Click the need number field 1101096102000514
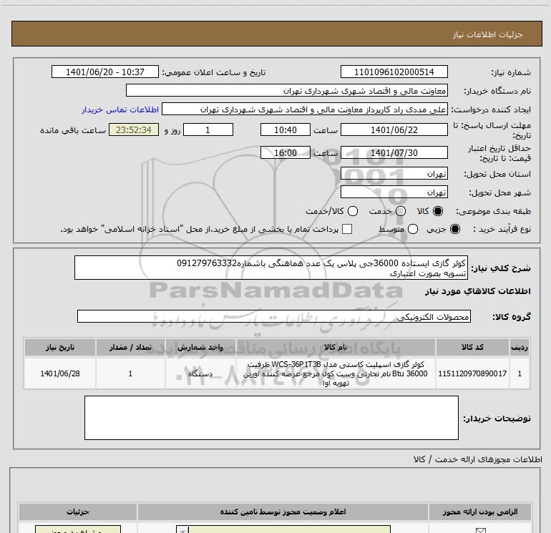This screenshot has height=533, width=551. [394, 72]
